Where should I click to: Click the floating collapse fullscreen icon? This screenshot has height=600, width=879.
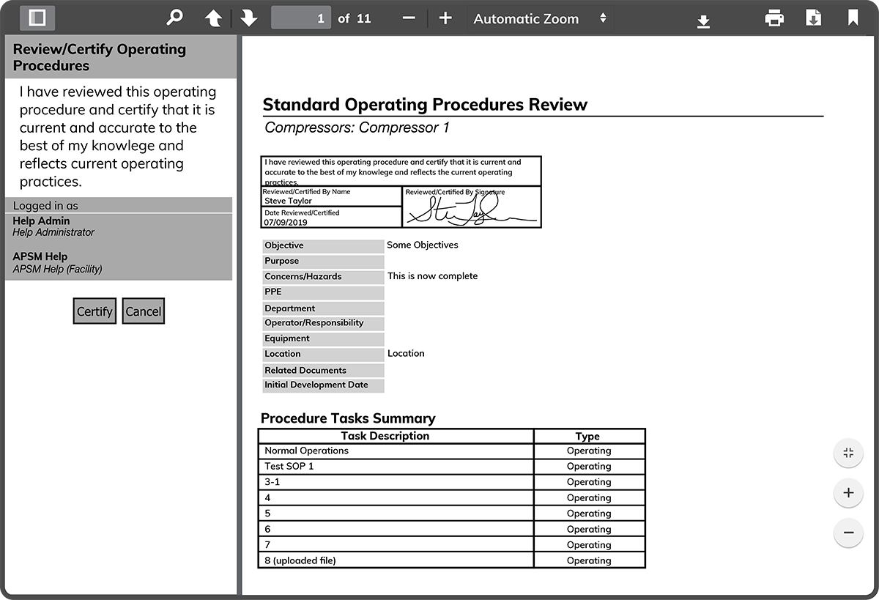(848, 453)
